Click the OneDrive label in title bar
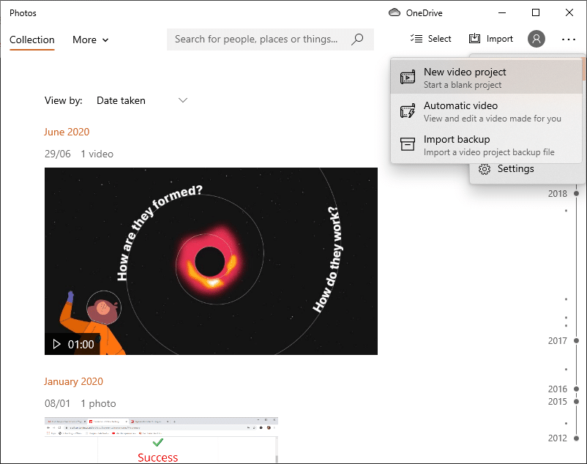 click(x=425, y=13)
